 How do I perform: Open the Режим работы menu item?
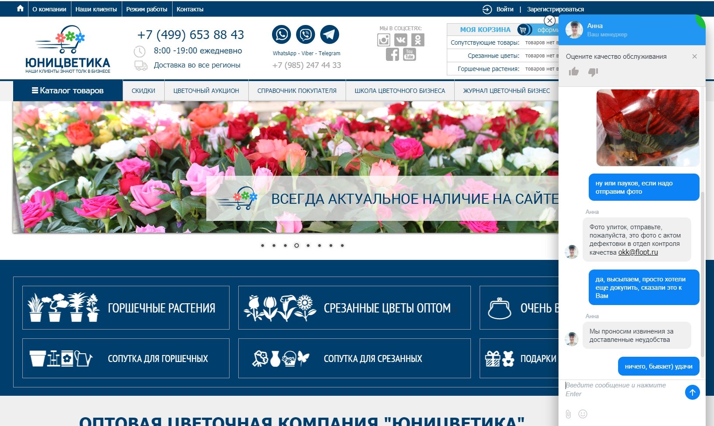[147, 9]
